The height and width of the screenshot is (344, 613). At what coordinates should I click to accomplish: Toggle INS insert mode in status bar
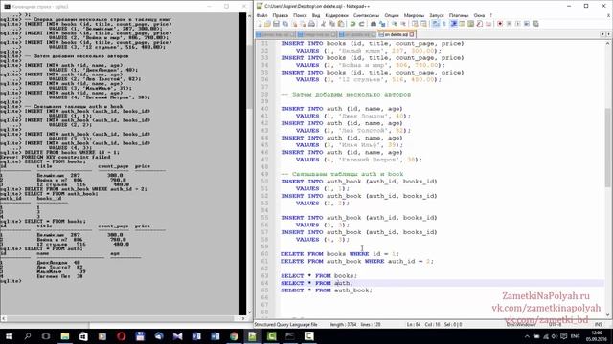598,324
